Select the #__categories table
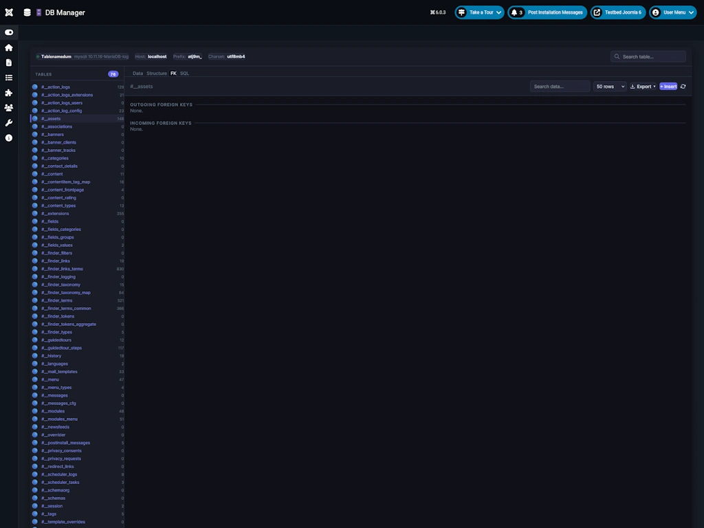This screenshot has height=528, width=704. pyautogui.click(x=77, y=158)
